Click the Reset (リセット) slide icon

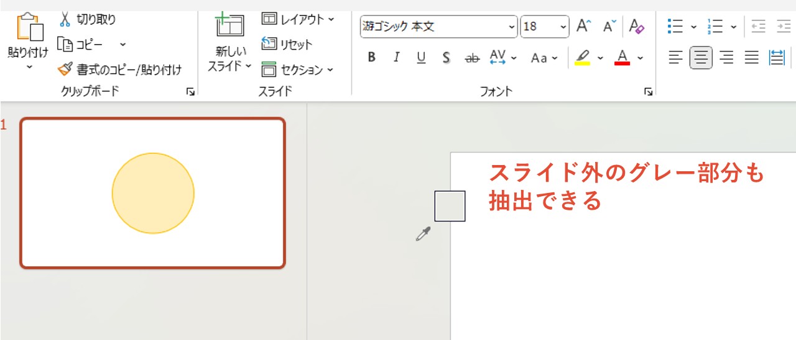point(269,44)
